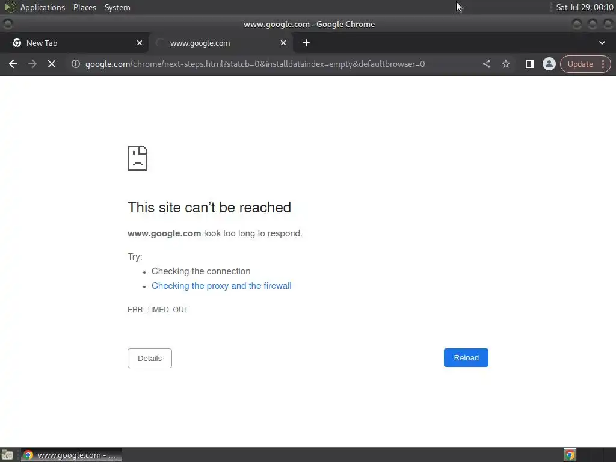The width and height of the screenshot is (616, 462).
Task: Click the 'This site can't be reached' heading
Action: (x=209, y=207)
